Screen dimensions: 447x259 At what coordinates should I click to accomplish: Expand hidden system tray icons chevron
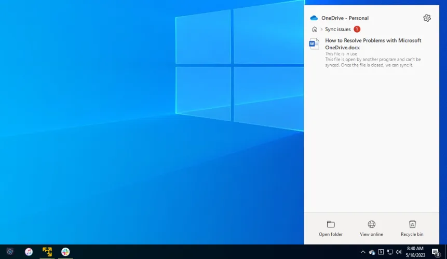click(363, 252)
